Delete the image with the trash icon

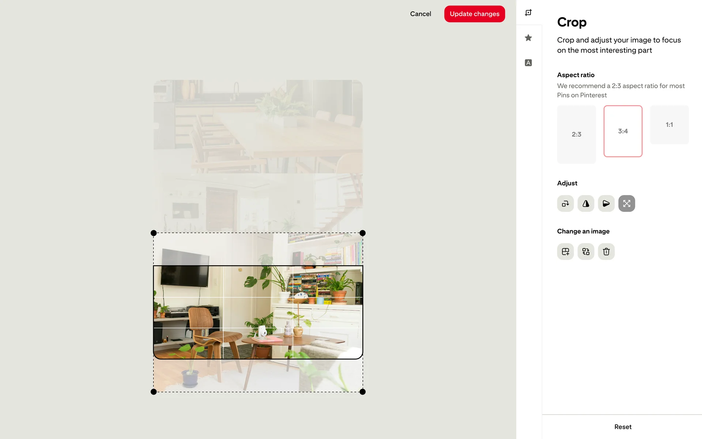click(x=606, y=252)
